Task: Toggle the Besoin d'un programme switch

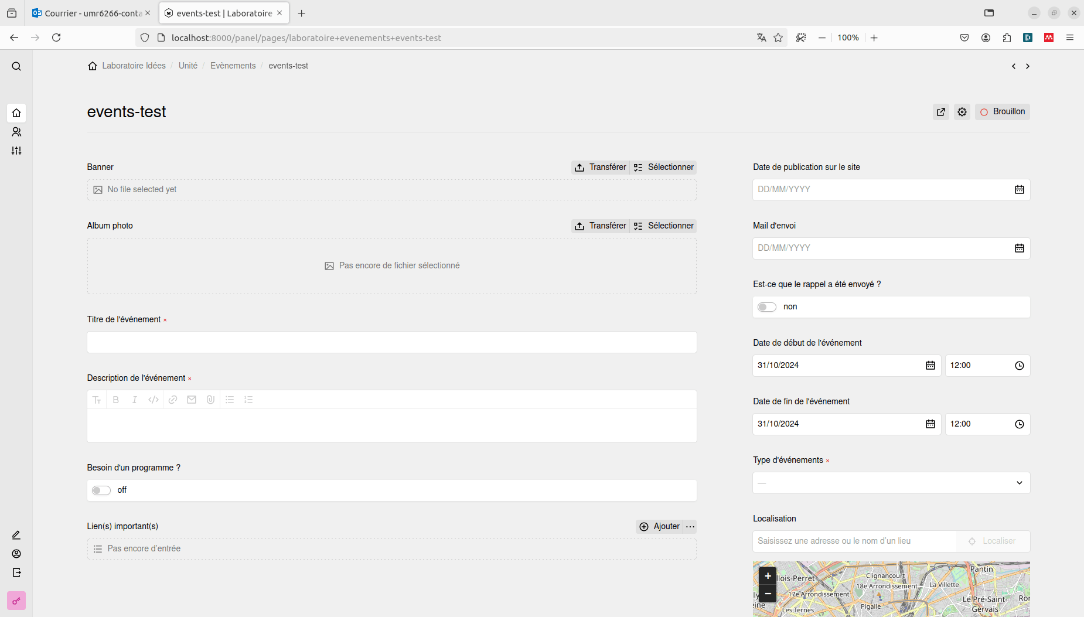Action: point(101,490)
